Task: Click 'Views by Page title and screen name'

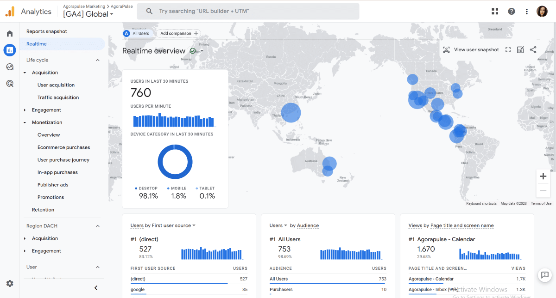Action: pos(451,225)
